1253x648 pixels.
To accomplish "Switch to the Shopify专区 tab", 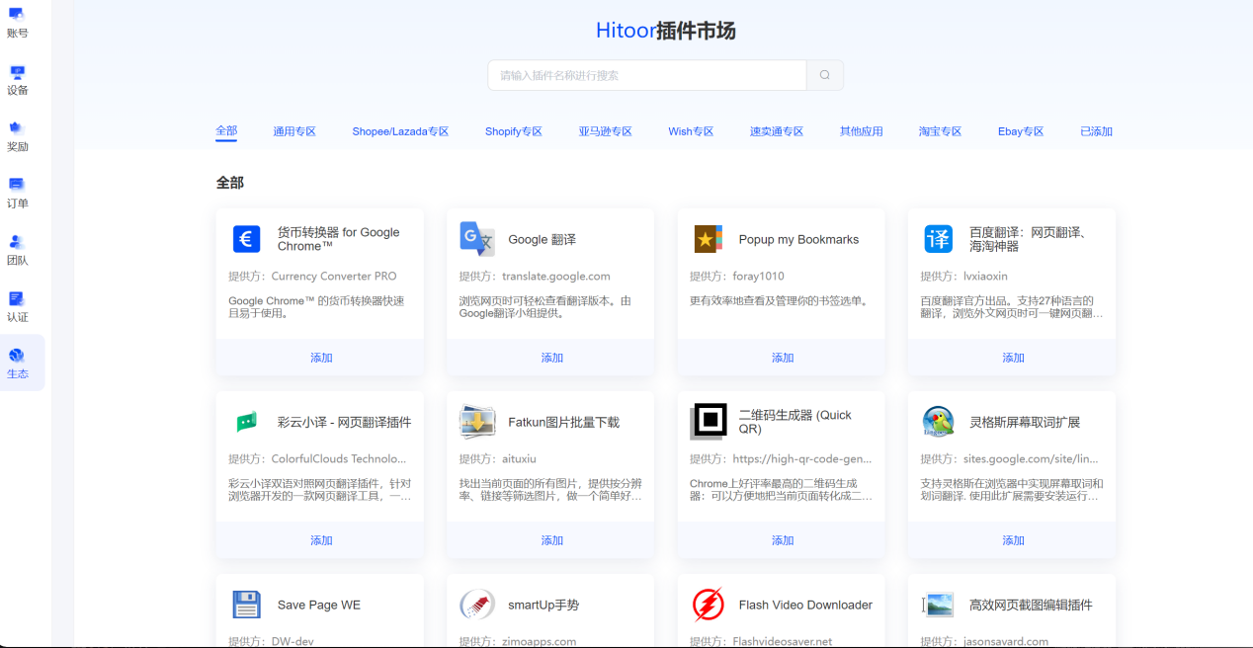I will coord(514,131).
